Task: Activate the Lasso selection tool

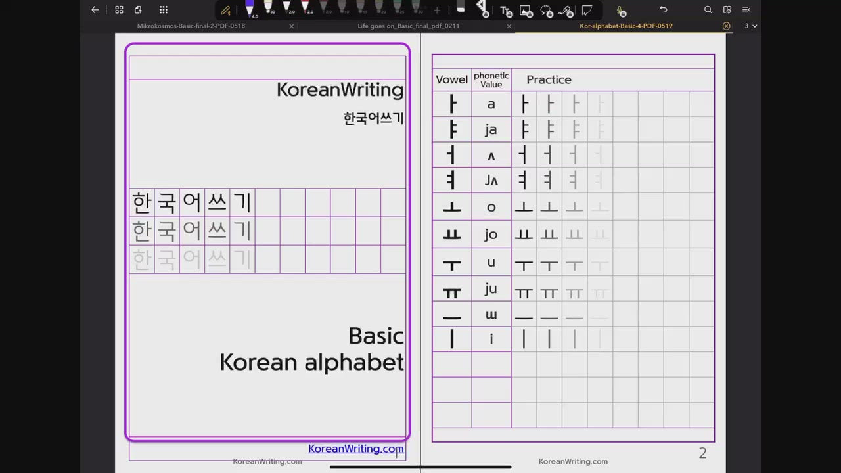Action: pos(546,11)
